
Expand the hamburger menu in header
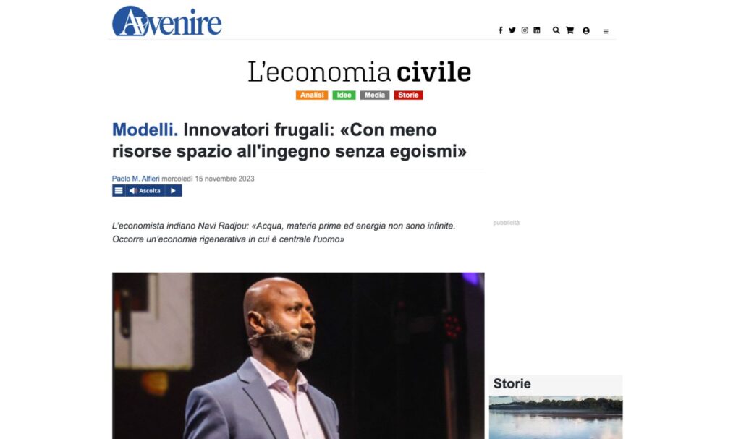(x=606, y=32)
